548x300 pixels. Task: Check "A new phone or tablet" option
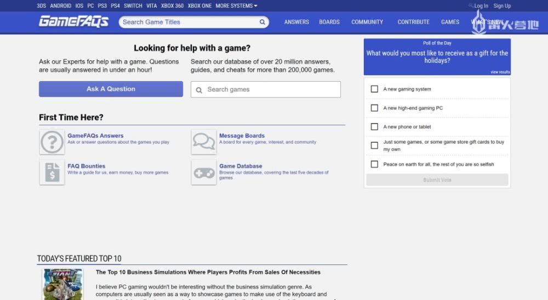374,126
